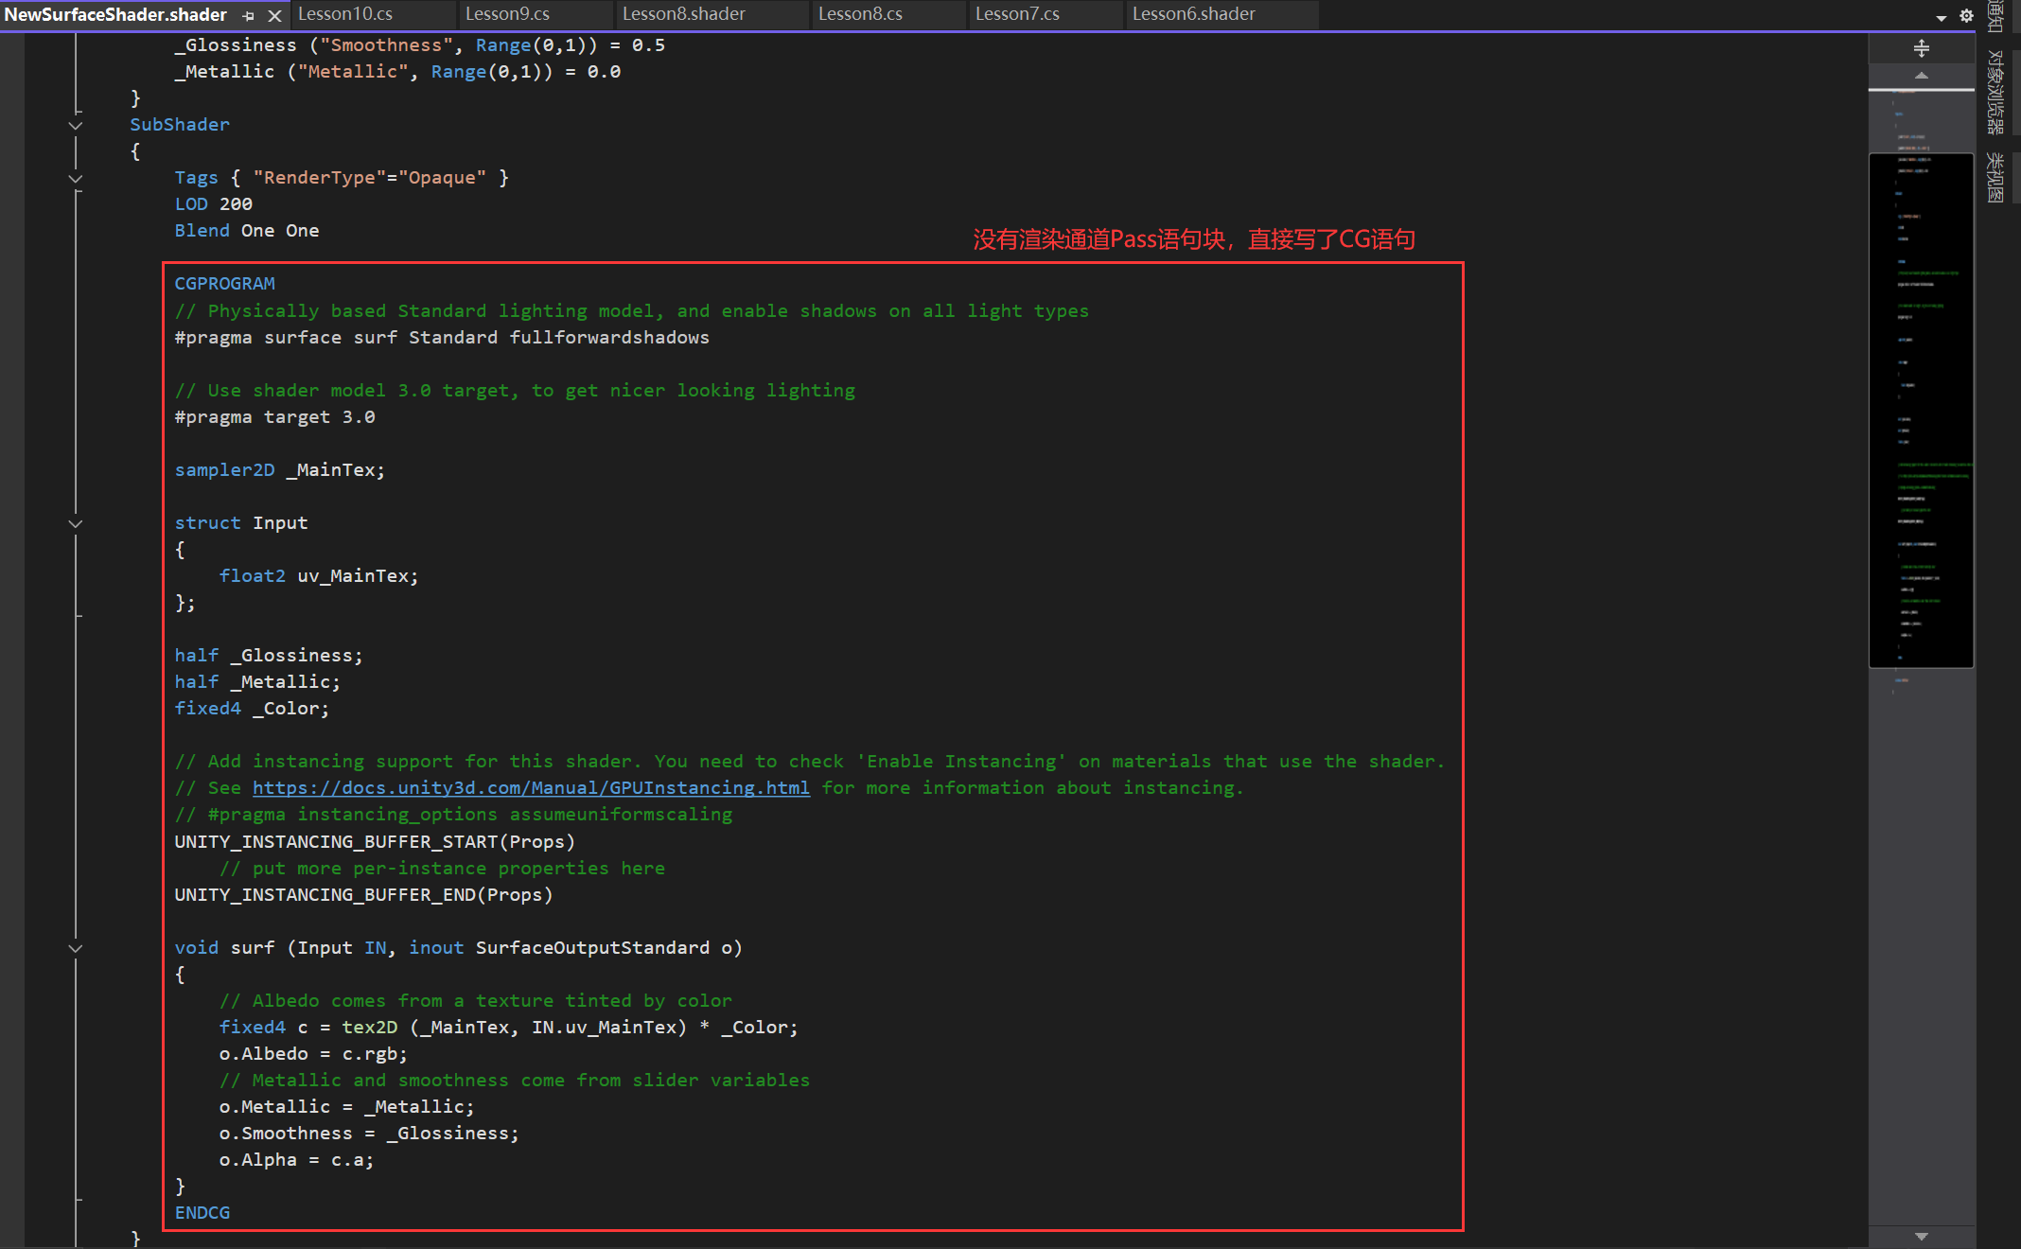Click the "RenderType"="Opaque" tag string
The height and width of the screenshot is (1249, 2021).
tap(369, 178)
